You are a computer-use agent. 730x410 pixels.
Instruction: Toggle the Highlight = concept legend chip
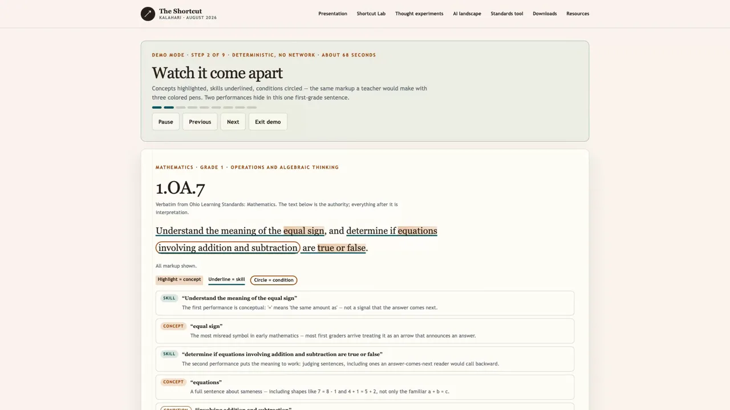(x=179, y=280)
